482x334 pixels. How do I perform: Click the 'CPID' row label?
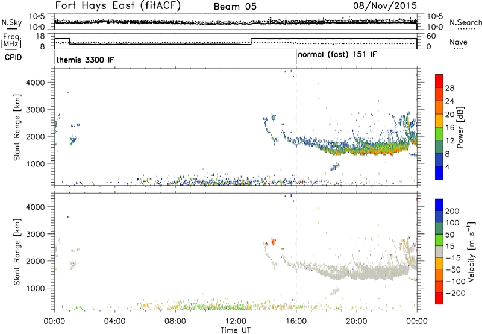click(13, 57)
